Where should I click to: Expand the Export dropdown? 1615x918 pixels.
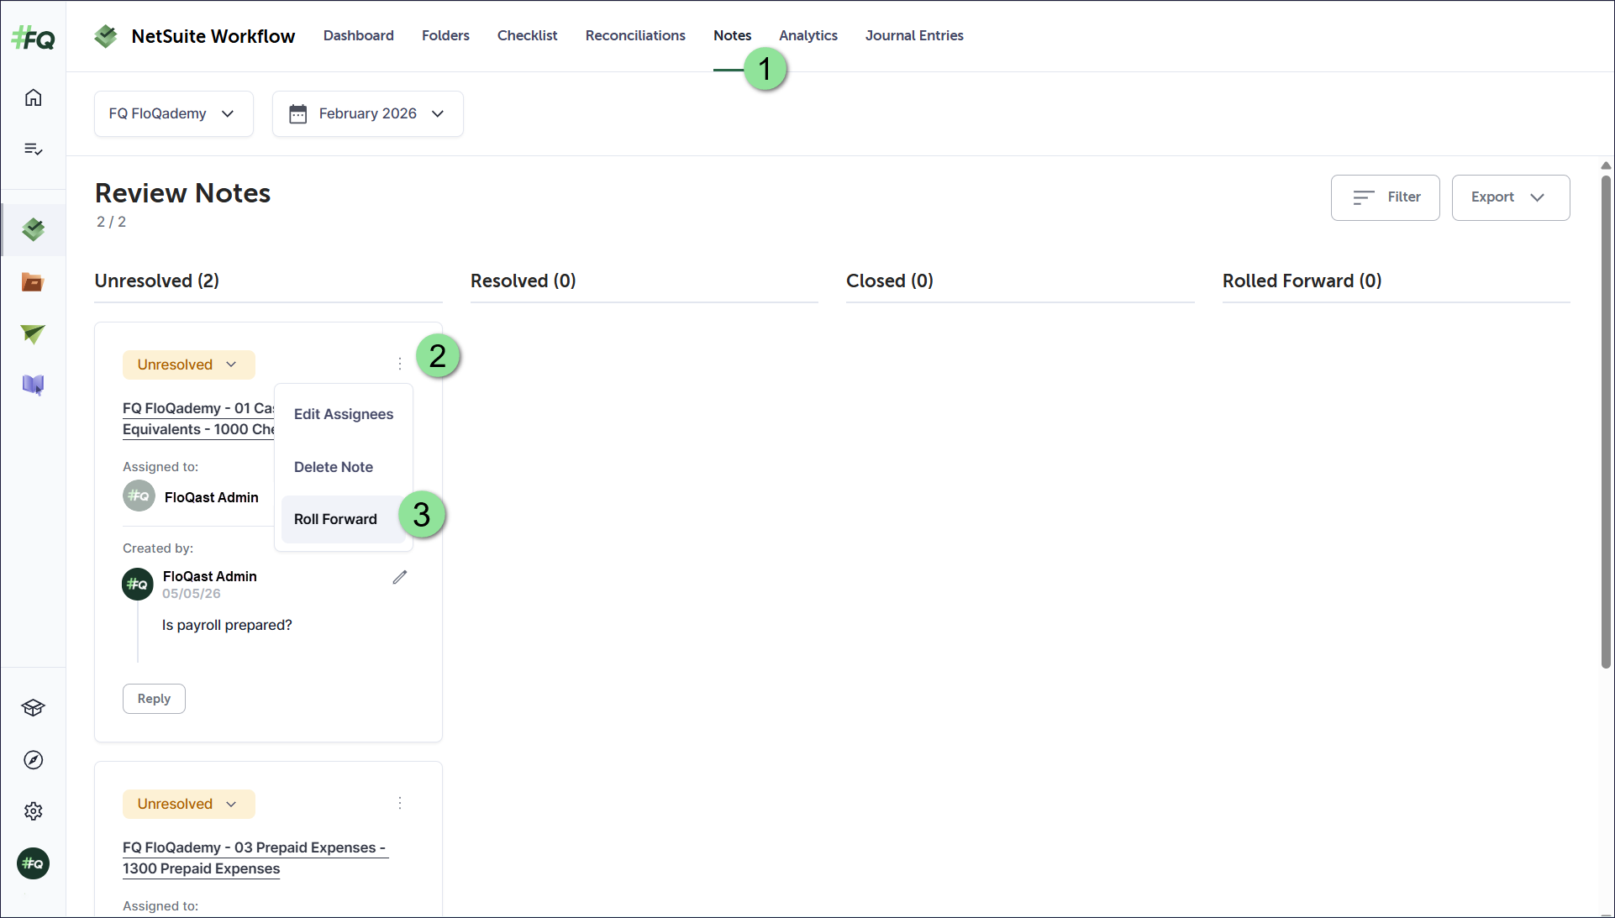point(1511,197)
